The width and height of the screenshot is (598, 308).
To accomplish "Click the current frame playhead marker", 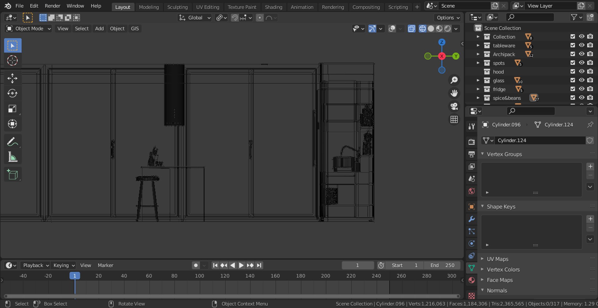I will (75, 276).
